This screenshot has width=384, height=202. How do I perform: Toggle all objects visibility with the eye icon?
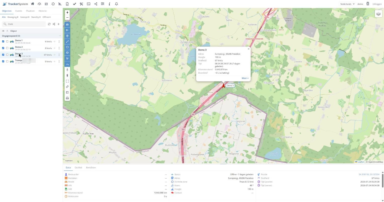pyautogui.click(x=3, y=31)
